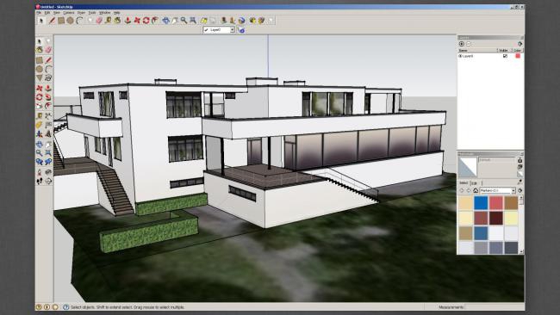Select the Freehand tool in left tool palette
This screenshot has width=560, height=315.
tap(48, 77)
